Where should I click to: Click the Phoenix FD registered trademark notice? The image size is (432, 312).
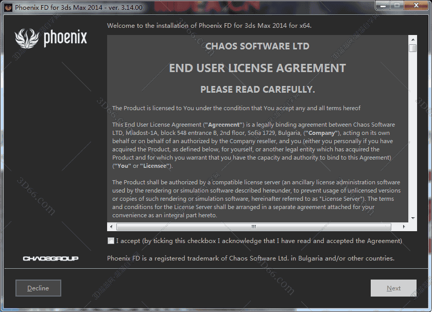(250, 258)
